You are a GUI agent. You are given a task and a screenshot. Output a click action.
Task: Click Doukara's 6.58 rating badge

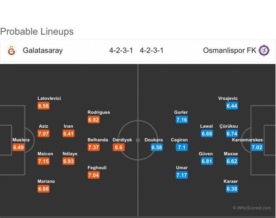(x=157, y=147)
